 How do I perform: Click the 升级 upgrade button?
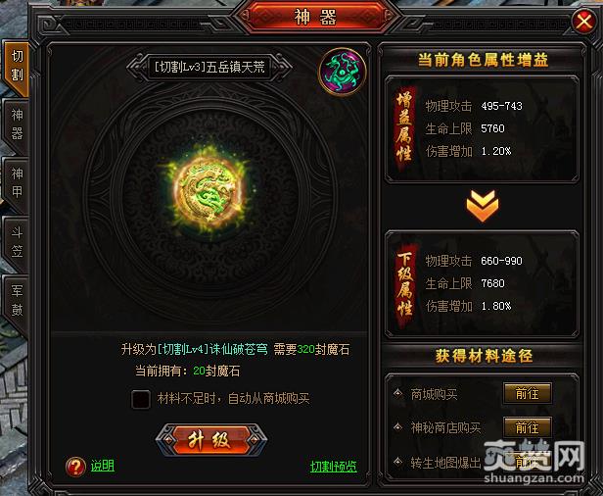coord(211,440)
